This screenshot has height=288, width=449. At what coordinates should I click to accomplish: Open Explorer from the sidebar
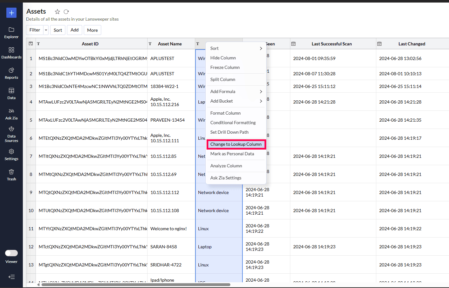11,33
